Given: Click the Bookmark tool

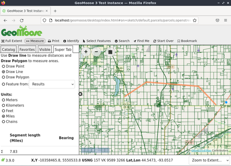Looking at the screenshot, I should (x=187, y=41).
